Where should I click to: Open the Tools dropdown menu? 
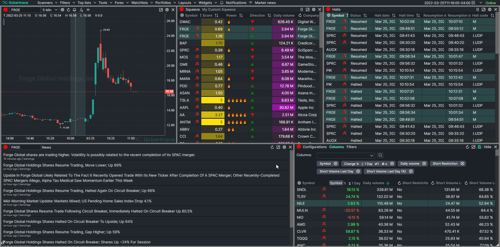click(x=105, y=3)
